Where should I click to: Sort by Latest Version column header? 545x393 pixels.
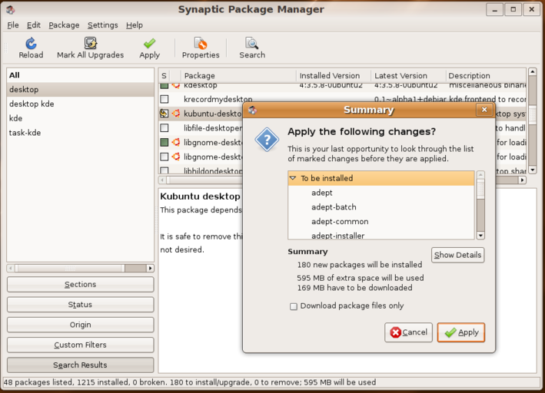pyautogui.click(x=408, y=76)
